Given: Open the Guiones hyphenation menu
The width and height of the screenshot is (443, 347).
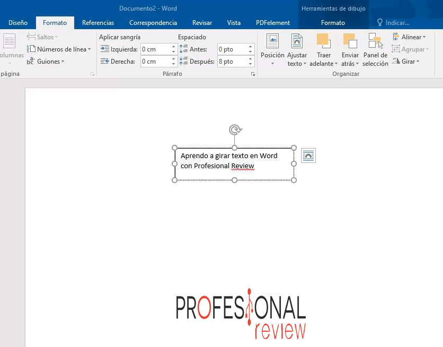Looking at the screenshot, I should pyautogui.click(x=46, y=62).
